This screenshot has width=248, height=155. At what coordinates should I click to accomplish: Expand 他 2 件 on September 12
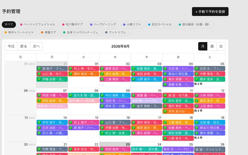coord(198,111)
